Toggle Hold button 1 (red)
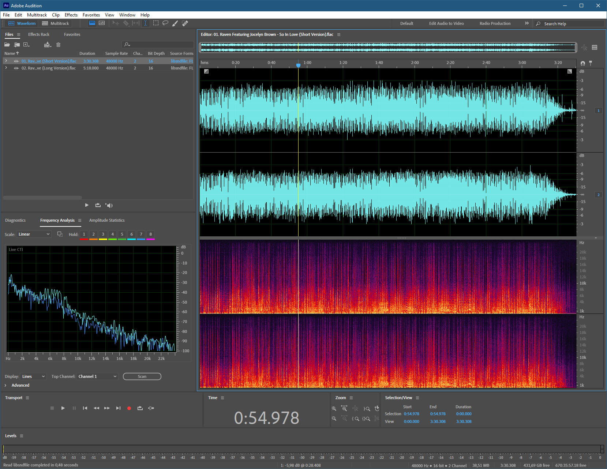The image size is (607, 469). click(84, 234)
